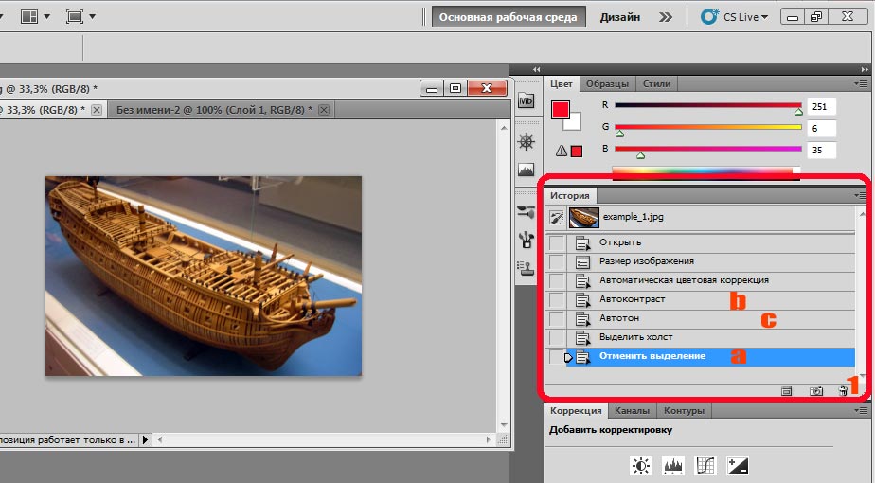
Task: Set history brush source at Автоконтраст state
Action: [557, 299]
